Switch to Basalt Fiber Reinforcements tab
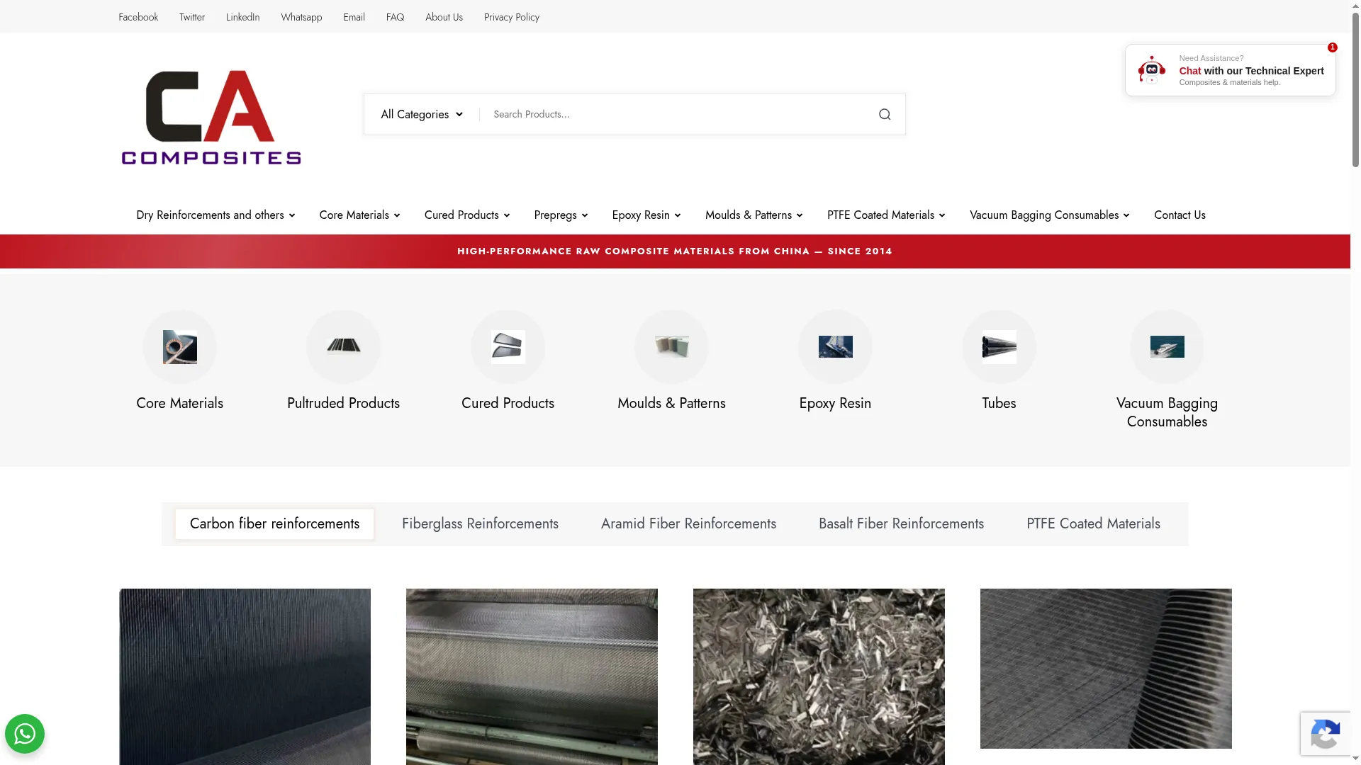Image resolution: width=1361 pixels, height=765 pixels. (901, 523)
